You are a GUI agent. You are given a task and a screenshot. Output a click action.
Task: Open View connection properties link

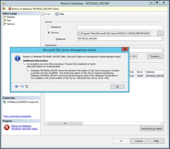pos(17,116)
